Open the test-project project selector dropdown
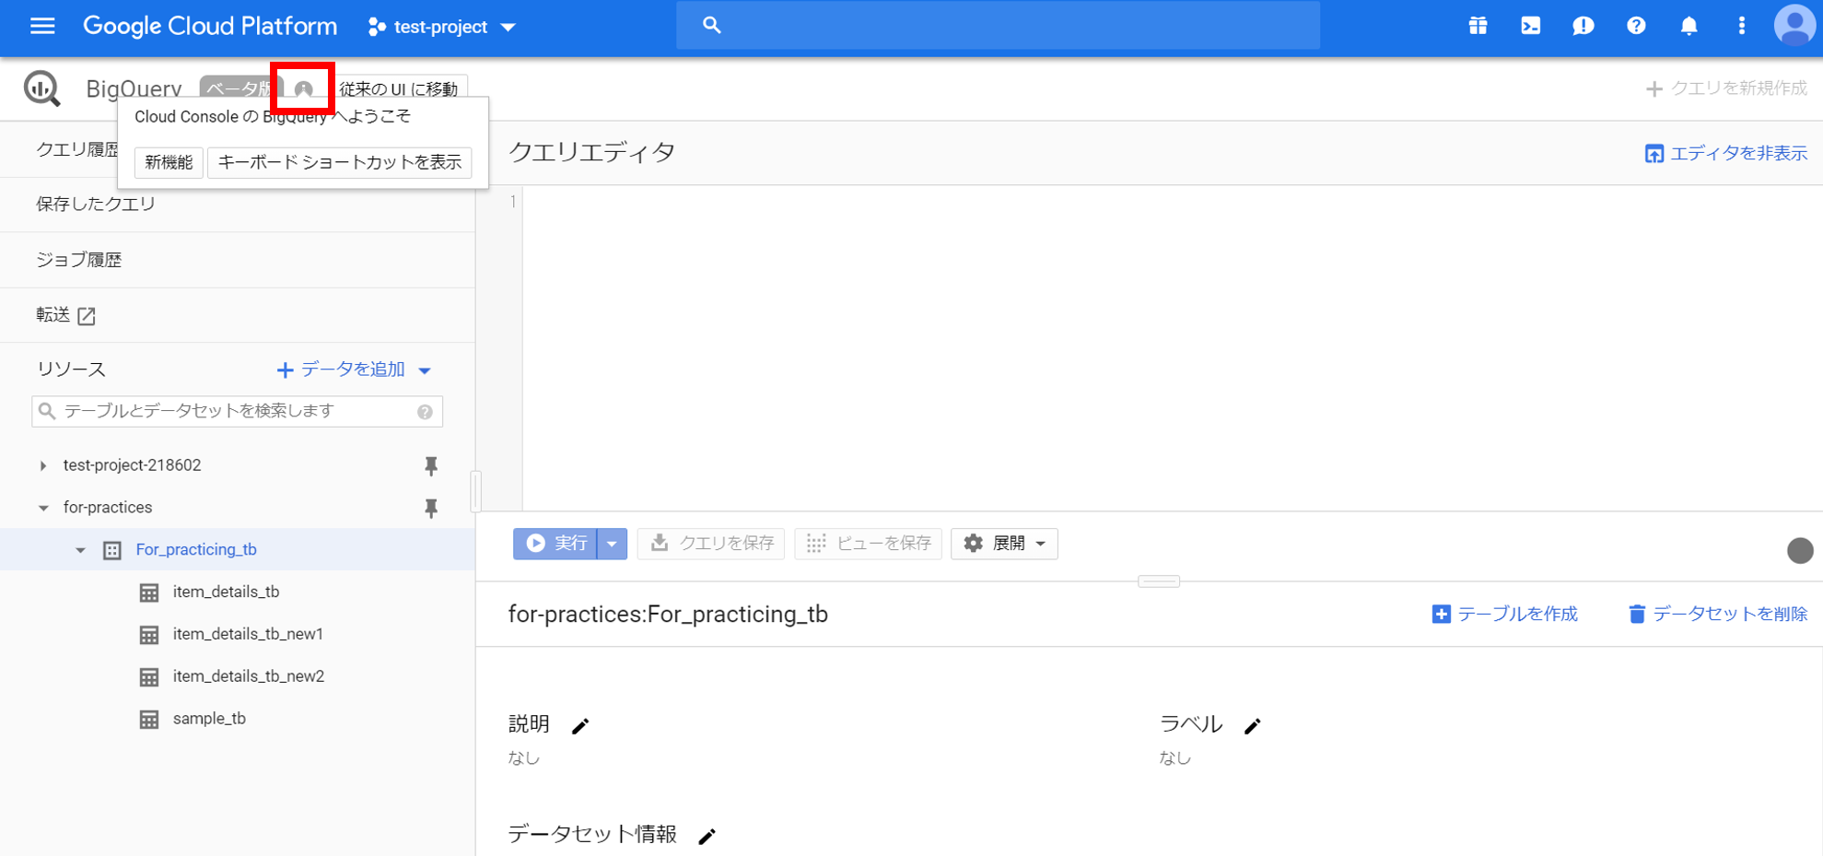 [x=441, y=27]
